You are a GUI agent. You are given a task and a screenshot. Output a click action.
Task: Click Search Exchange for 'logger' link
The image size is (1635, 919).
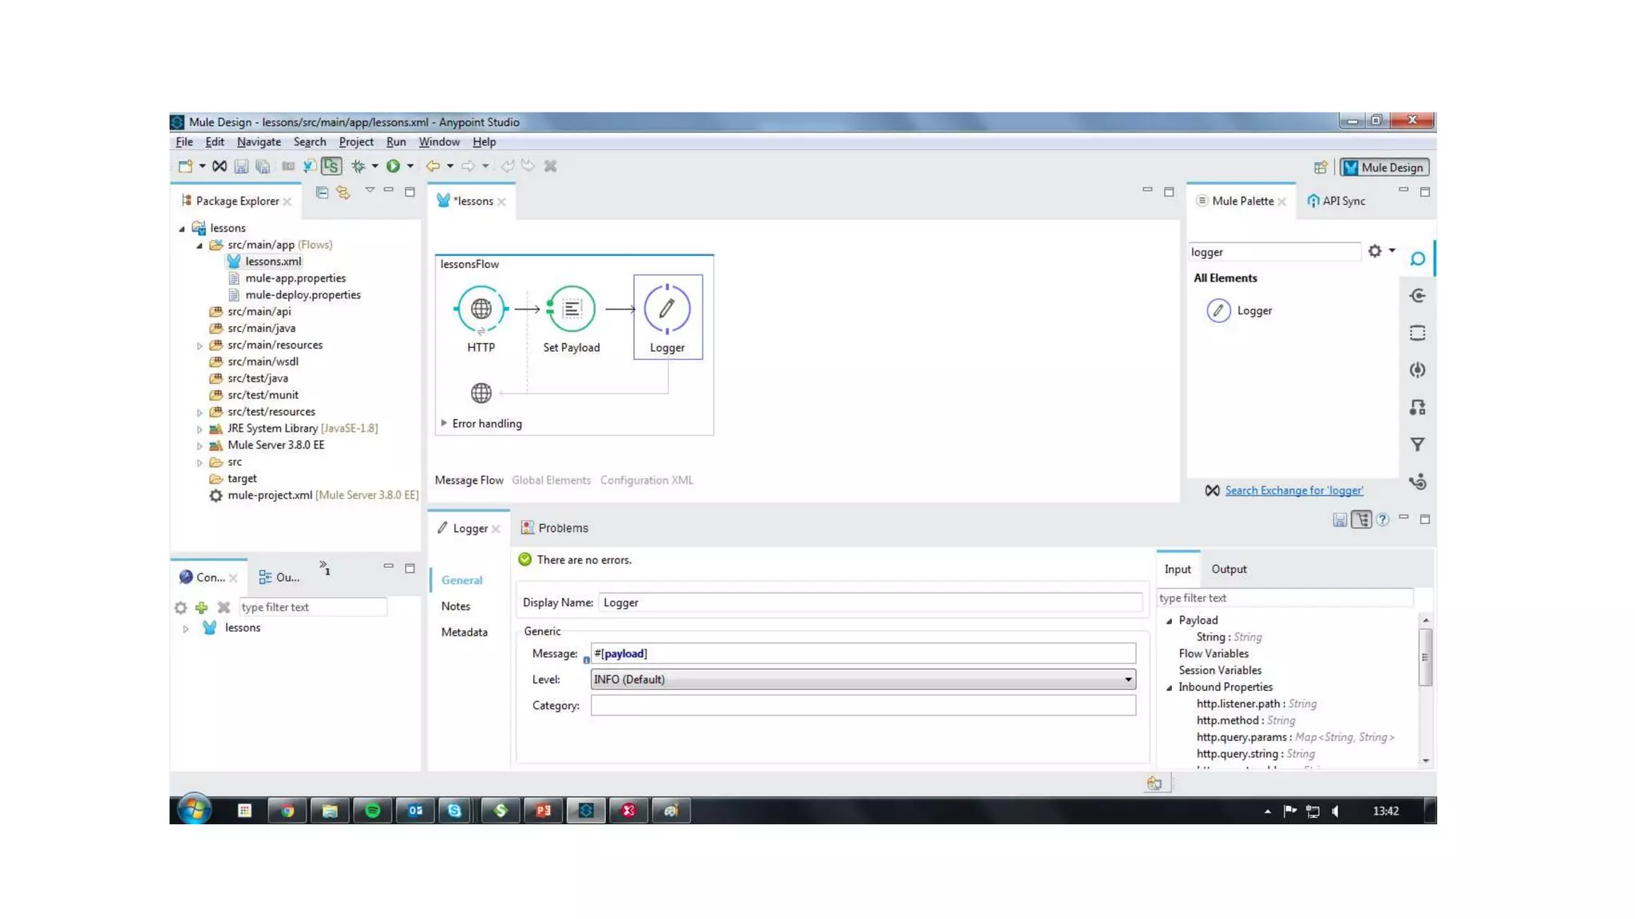coord(1293,491)
